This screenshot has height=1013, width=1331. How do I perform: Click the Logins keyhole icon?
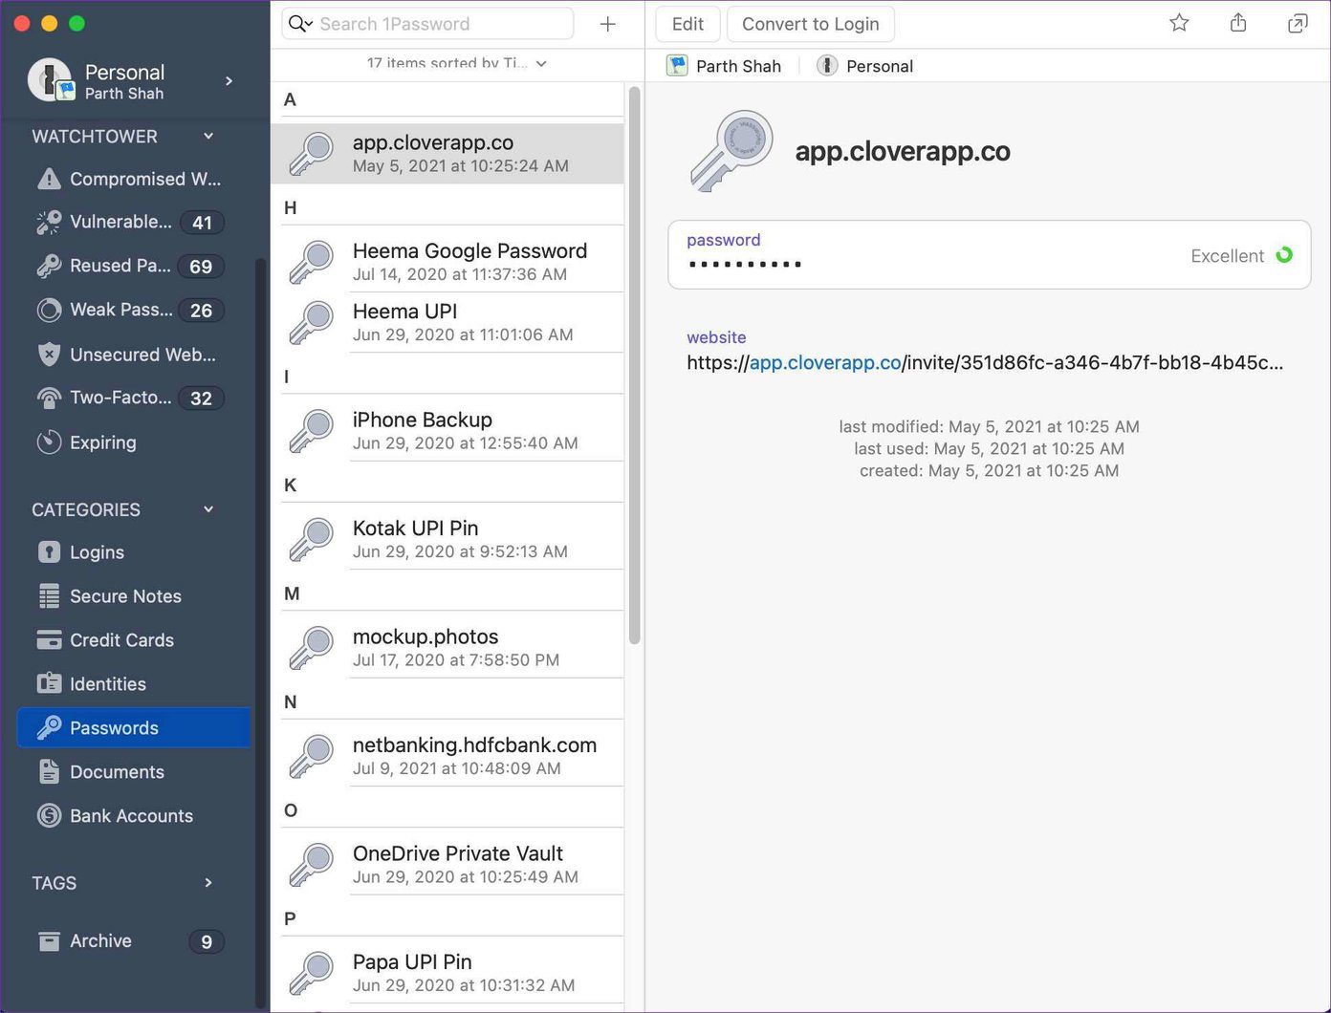click(49, 552)
